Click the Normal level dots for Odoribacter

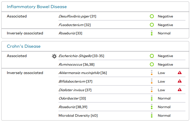point(152,98)
